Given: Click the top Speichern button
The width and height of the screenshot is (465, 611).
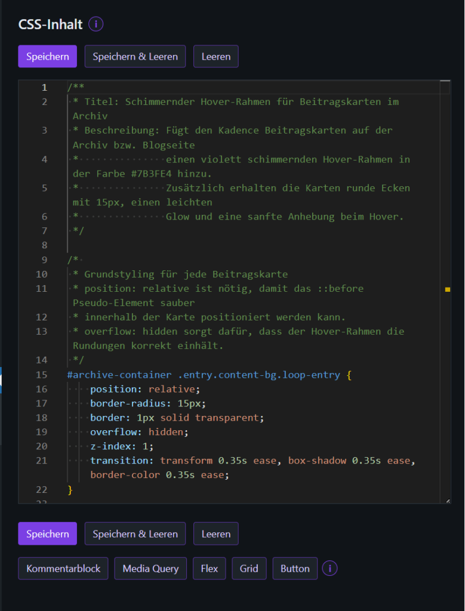Looking at the screenshot, I should [48, 57].
